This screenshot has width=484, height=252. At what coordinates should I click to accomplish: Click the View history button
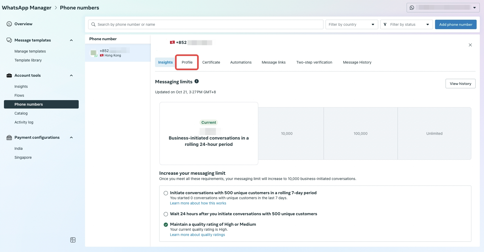461,84
